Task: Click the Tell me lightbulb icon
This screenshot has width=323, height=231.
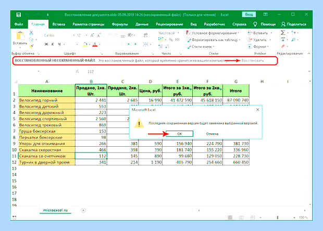Action: point(255,24)
